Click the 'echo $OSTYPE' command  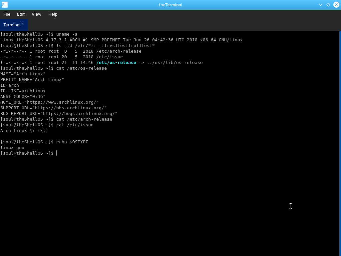coord(72,142)
